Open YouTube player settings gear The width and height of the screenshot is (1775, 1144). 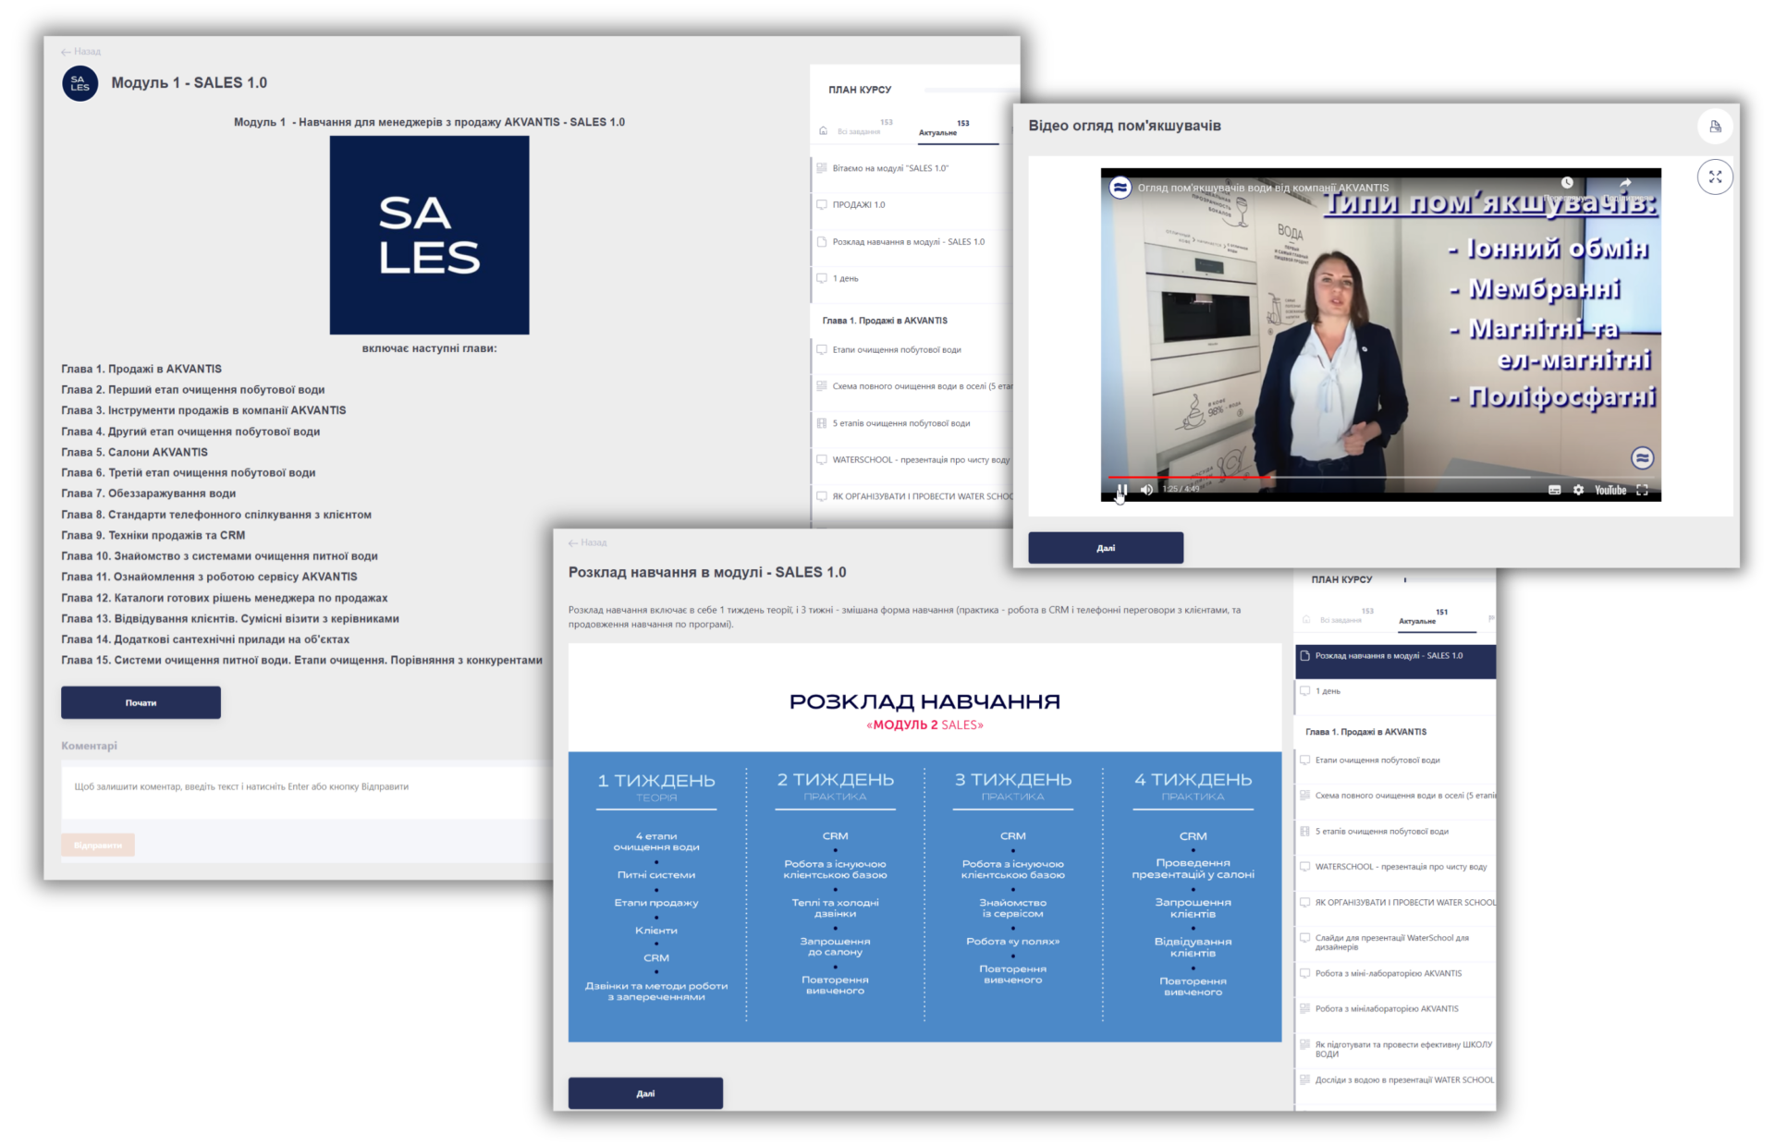click(1578, 490)
